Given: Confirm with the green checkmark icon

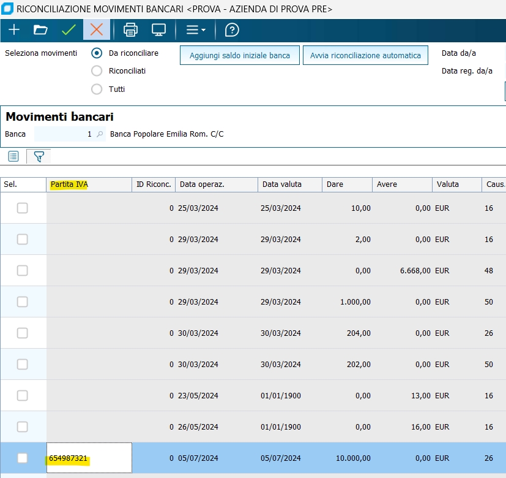Looking at the screenshot, I should tap(69, 29).
